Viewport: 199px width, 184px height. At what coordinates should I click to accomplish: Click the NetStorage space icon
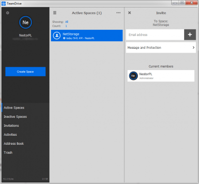point(57,35)
